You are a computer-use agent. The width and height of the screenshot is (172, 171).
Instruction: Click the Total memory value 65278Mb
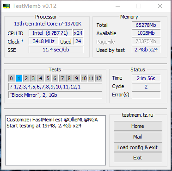[146, 25]
